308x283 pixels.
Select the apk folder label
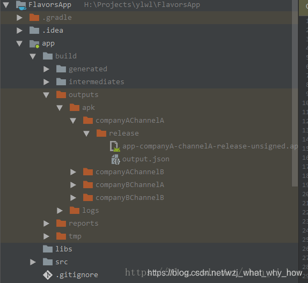pos(89,108)
